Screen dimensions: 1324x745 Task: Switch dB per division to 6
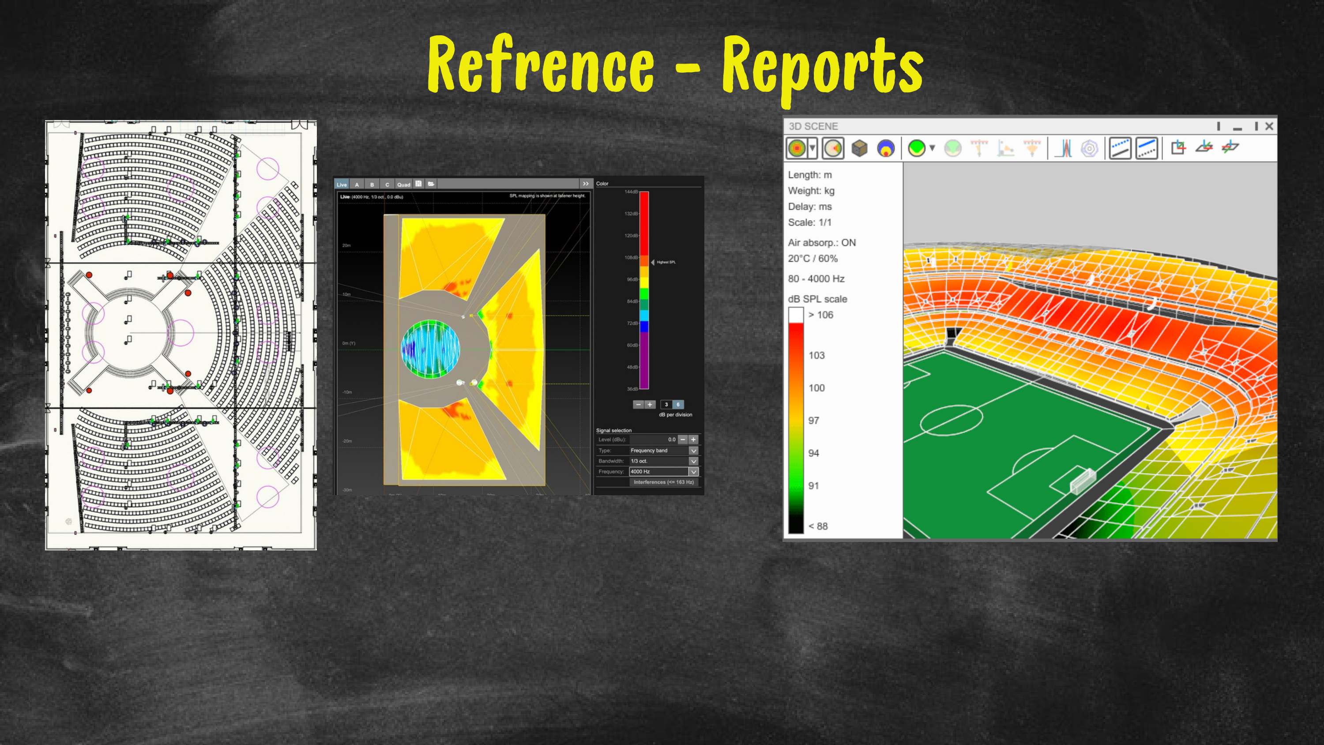point(678,405)
